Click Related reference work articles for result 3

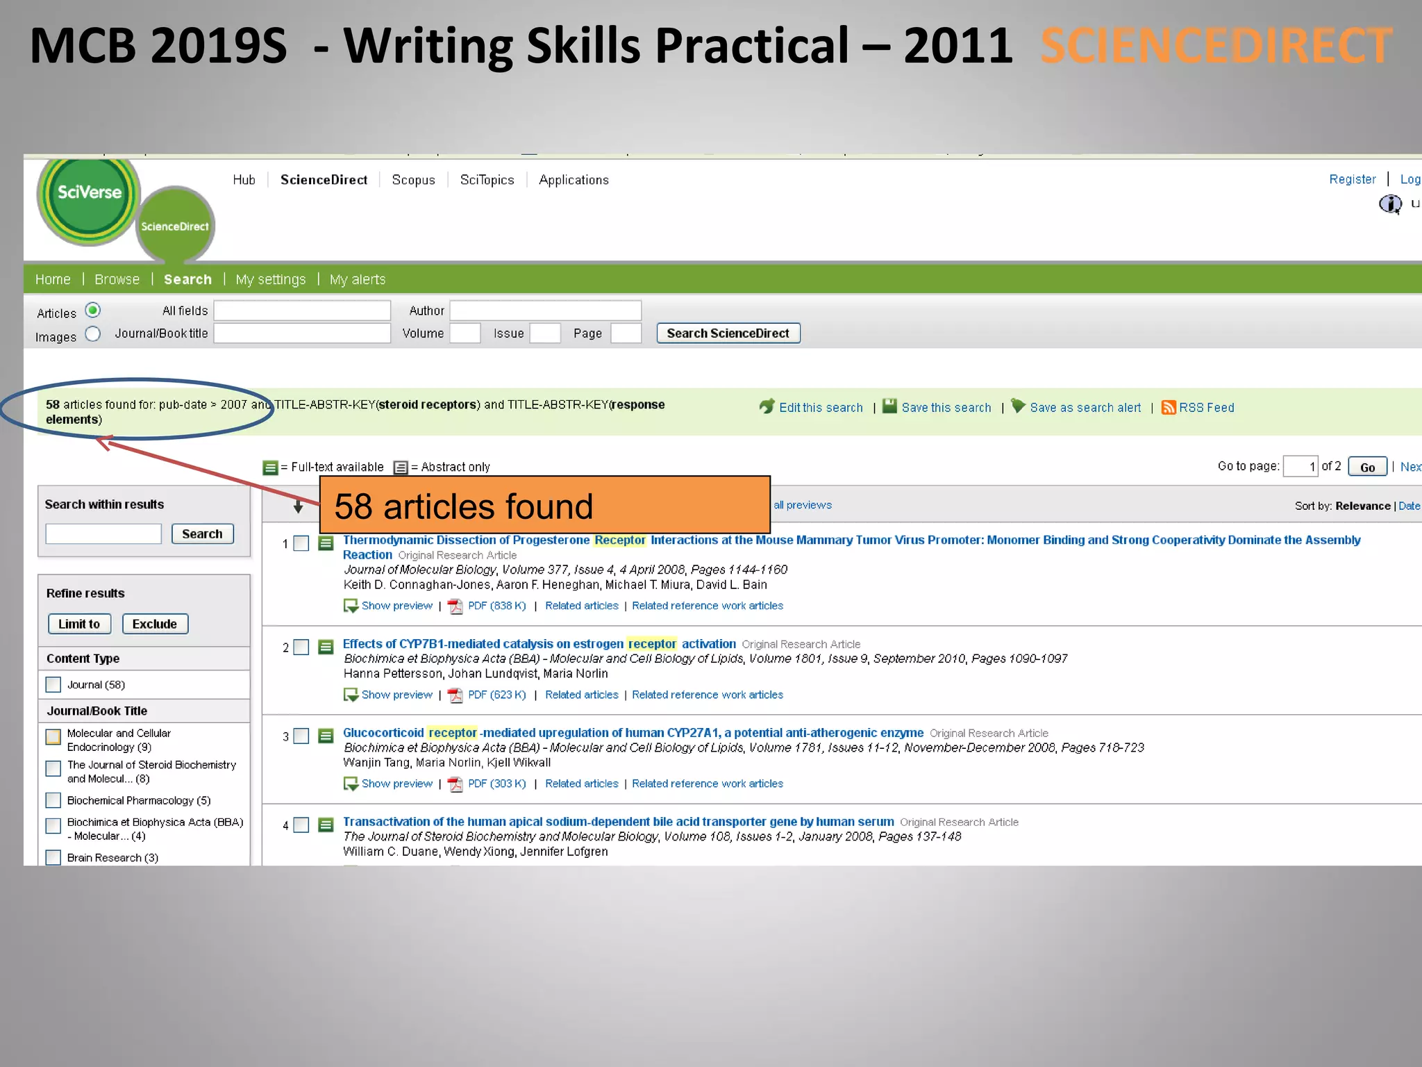point(708,784)
